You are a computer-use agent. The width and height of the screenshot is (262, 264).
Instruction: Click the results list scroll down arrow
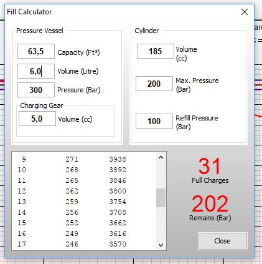(x=161, y=245)
